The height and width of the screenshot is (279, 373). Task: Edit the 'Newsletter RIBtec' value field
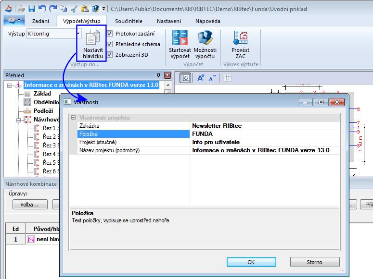pos(265,126)
